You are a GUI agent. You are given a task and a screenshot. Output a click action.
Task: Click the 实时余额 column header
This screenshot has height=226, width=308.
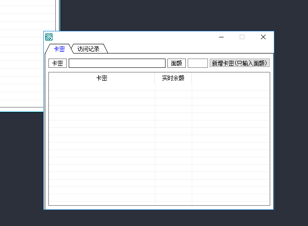pos(173,78)
